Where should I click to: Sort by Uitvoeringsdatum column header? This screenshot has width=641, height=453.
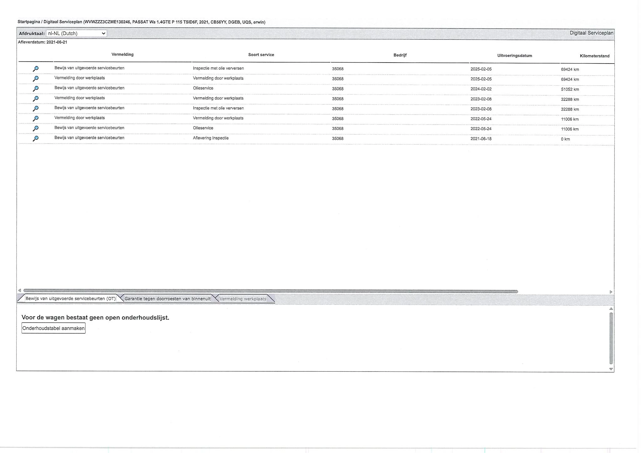click(x=515, y=56)
